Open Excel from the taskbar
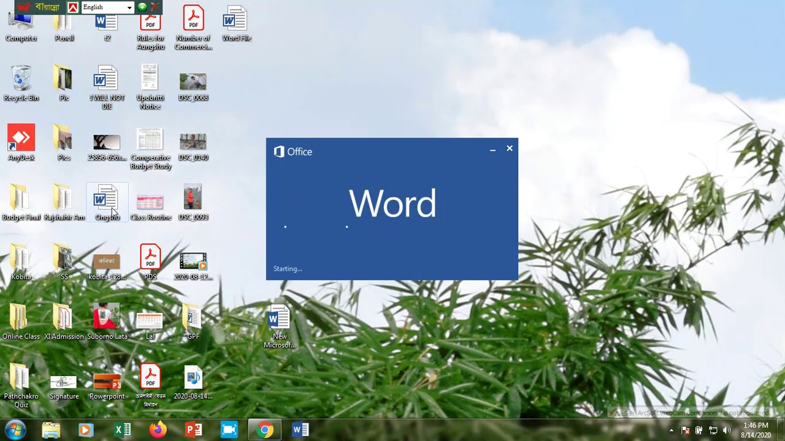 coord(123,430)
